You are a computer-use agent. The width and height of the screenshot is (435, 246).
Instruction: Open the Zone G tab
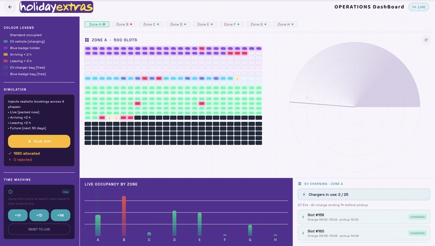tap(259, 24)
